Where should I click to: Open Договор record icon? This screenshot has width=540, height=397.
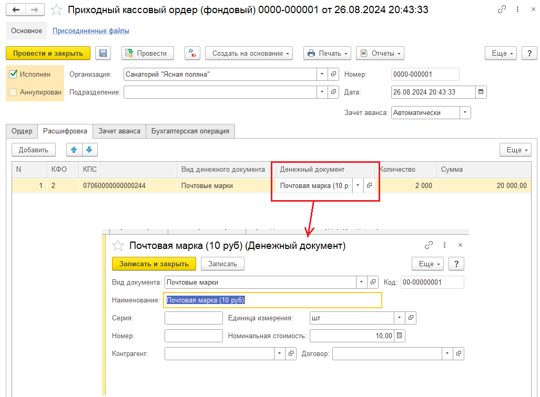(459, 353)
